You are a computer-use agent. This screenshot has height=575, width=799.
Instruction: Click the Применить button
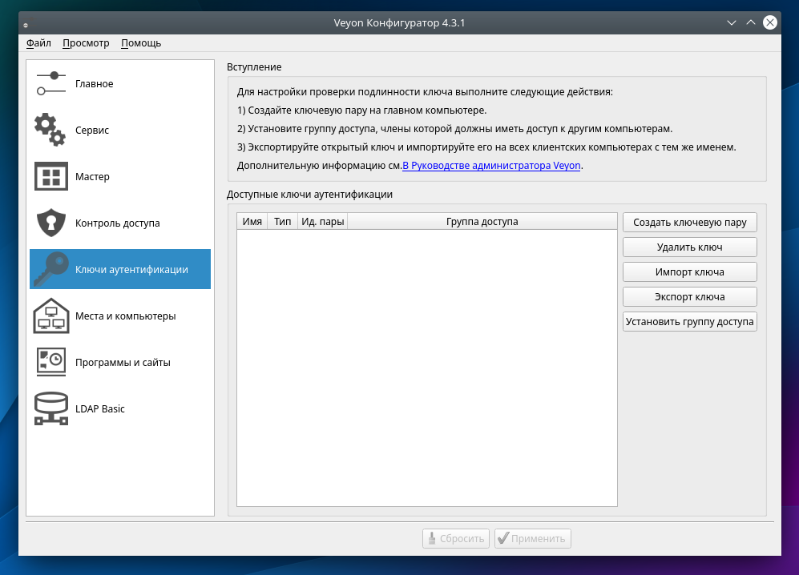pos(532,538)
